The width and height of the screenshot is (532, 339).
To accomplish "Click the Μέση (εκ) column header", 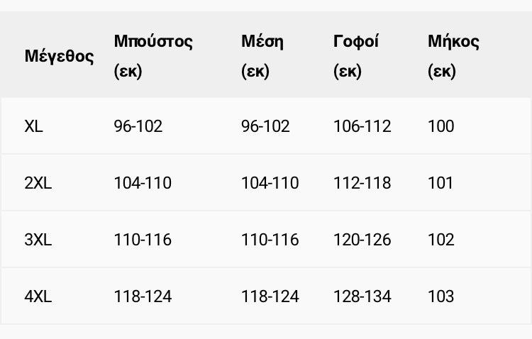I will coord(262,56).
